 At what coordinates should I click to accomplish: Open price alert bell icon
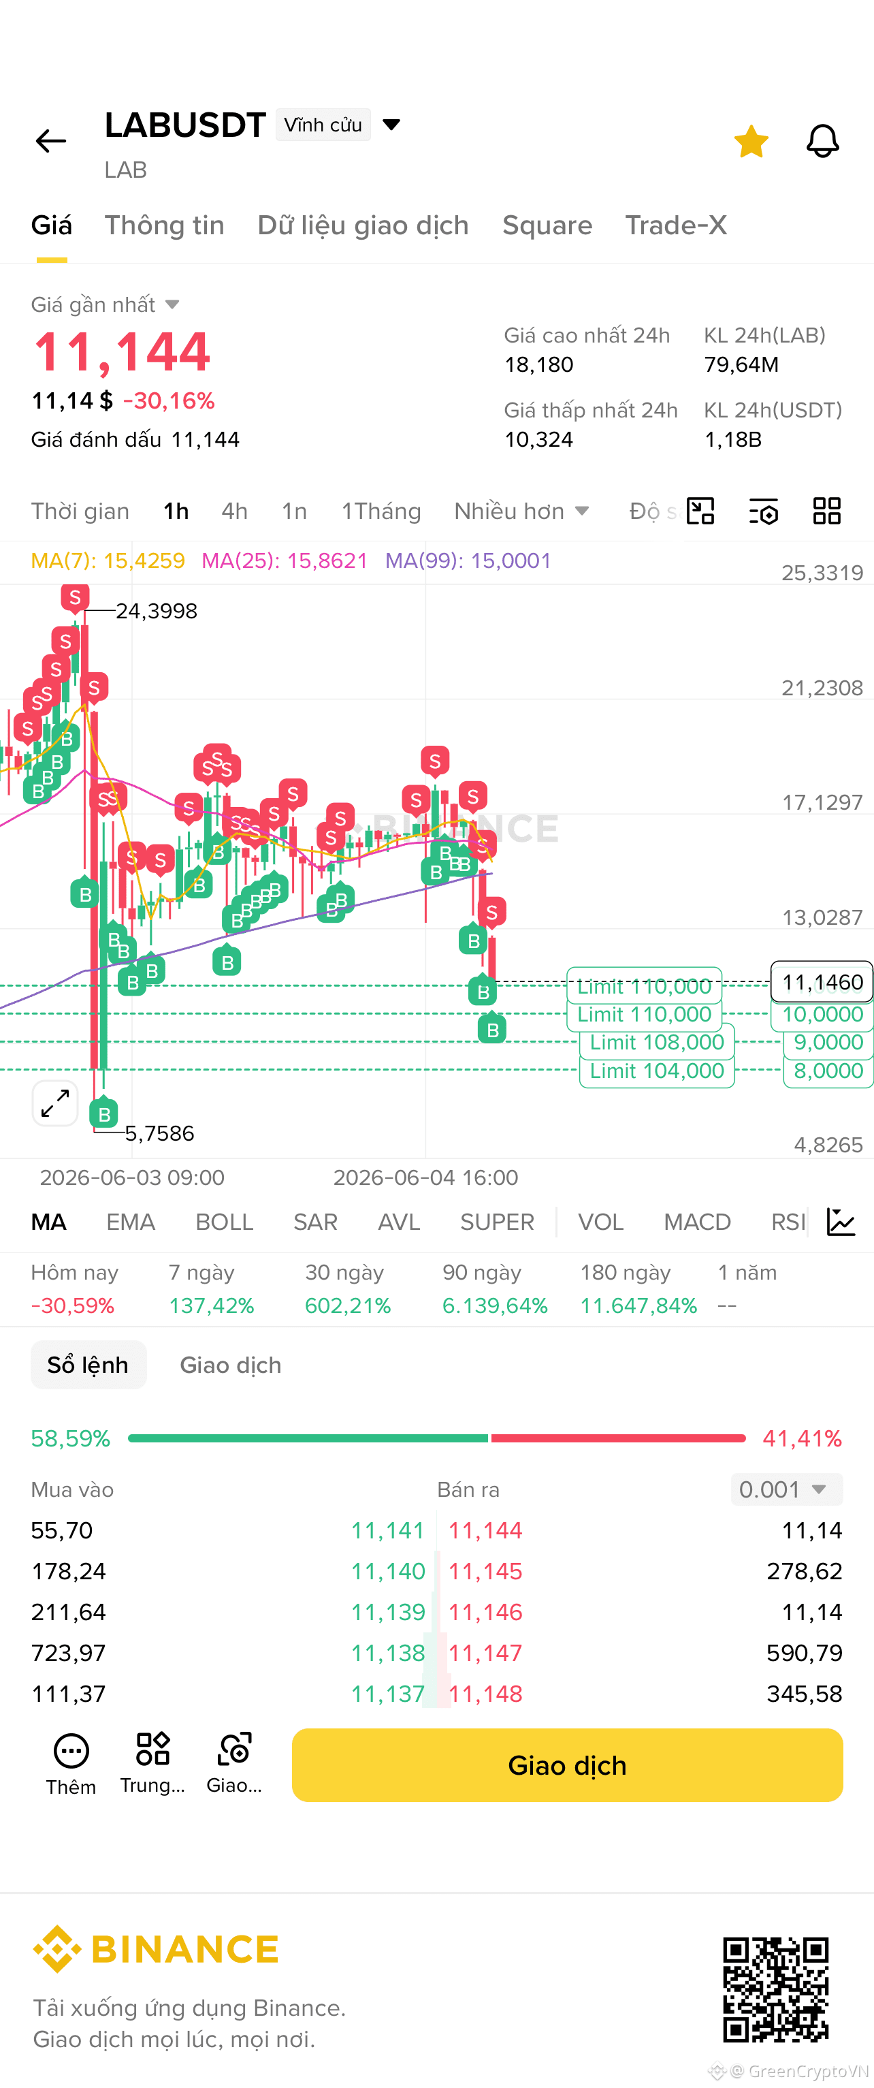point(822,141)
